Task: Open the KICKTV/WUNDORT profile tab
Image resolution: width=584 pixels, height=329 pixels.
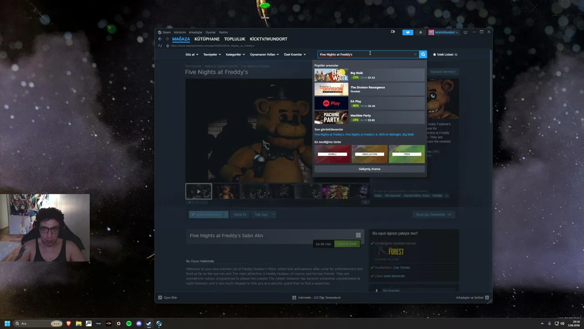Action: [268, 39]
